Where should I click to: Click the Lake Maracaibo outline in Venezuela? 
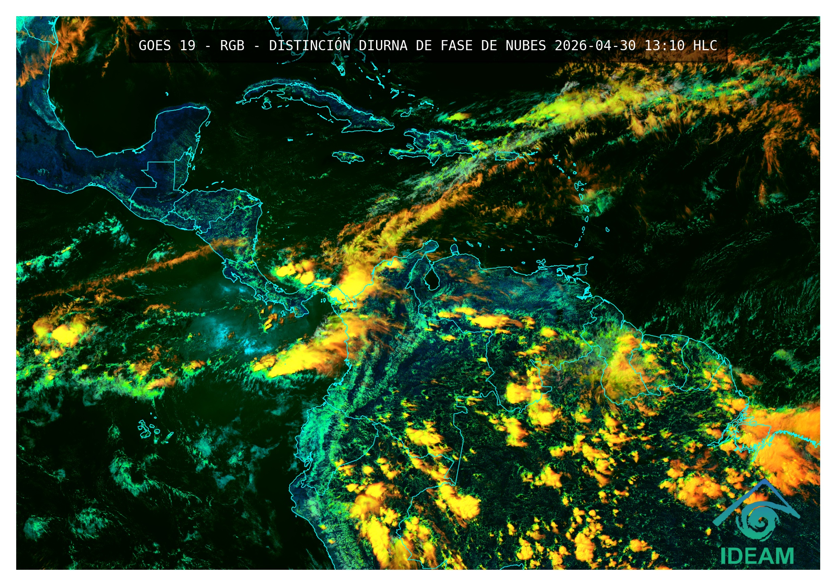click(432, 279)
